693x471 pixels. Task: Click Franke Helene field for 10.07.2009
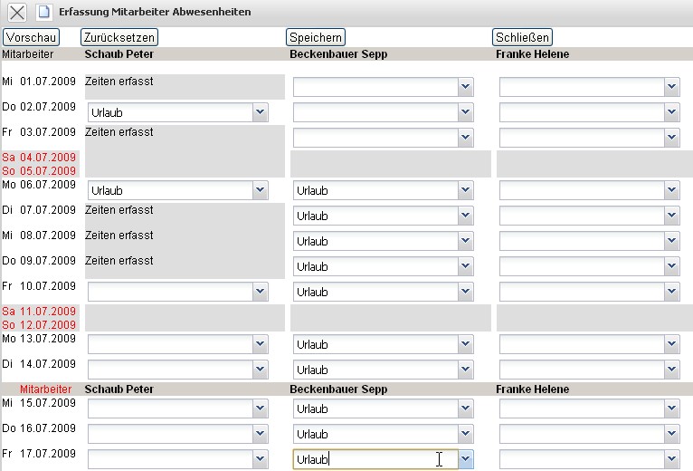tap(581, 292)
